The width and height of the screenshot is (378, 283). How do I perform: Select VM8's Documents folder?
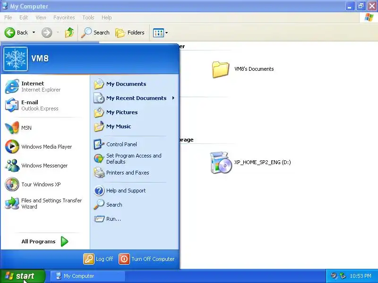243,69
